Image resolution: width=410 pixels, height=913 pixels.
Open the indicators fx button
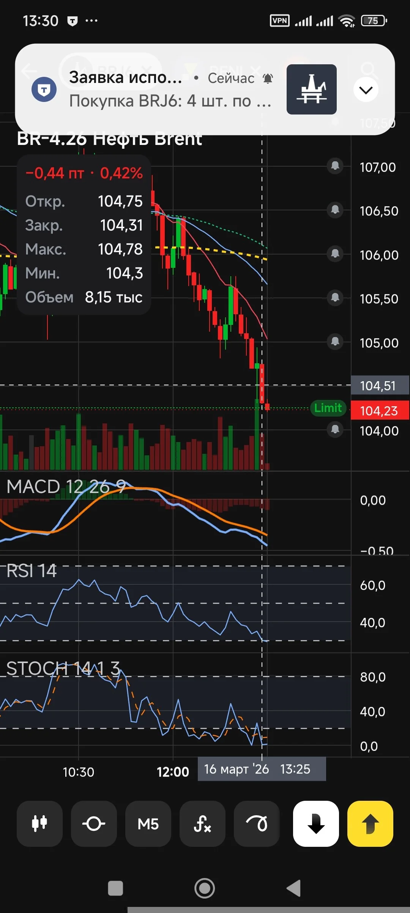click(x=202, y=824)
